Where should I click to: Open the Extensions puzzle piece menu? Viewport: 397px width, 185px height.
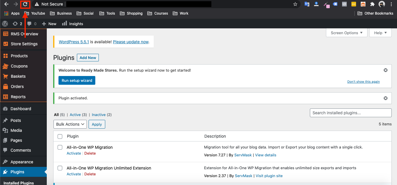pos(372,4)
